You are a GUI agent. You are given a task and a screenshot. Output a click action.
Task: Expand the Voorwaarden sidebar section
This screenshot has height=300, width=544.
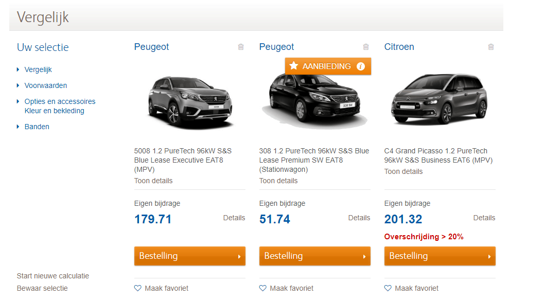point(45,85)
